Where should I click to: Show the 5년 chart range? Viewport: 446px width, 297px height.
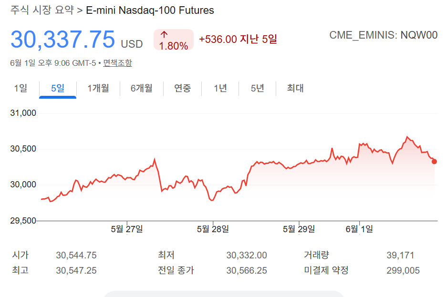(257, 88)
